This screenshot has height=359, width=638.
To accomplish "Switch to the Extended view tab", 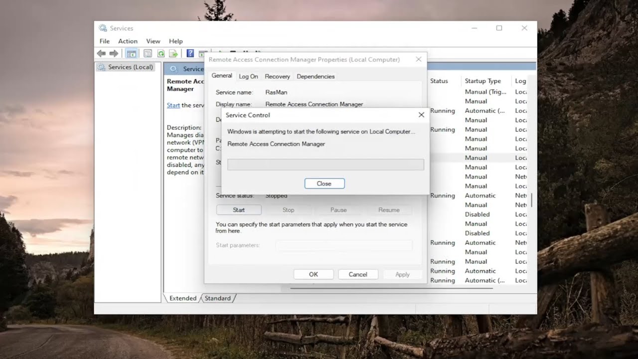I will click(182, 298).
